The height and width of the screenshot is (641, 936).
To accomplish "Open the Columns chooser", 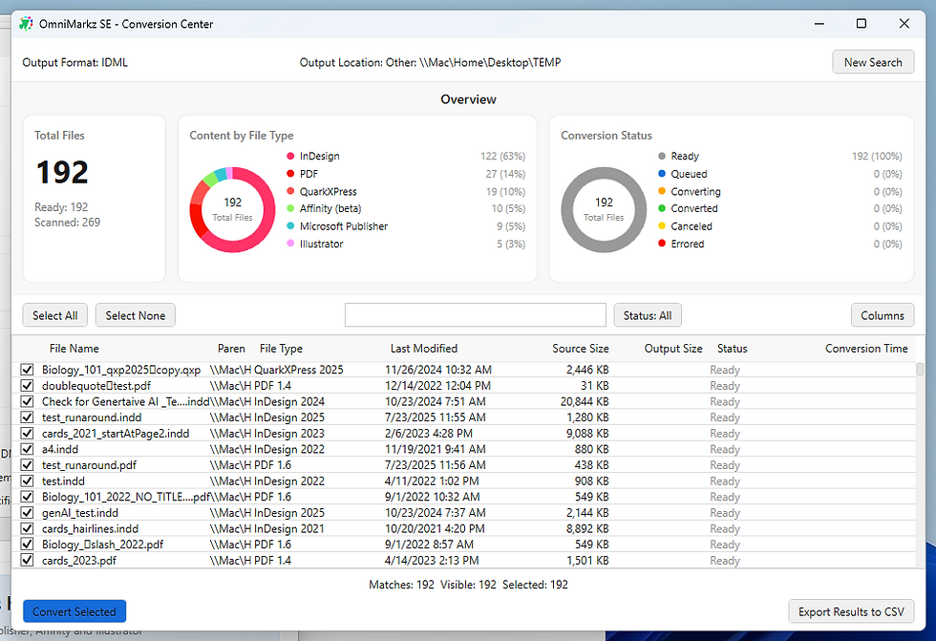I will point(883,315).
